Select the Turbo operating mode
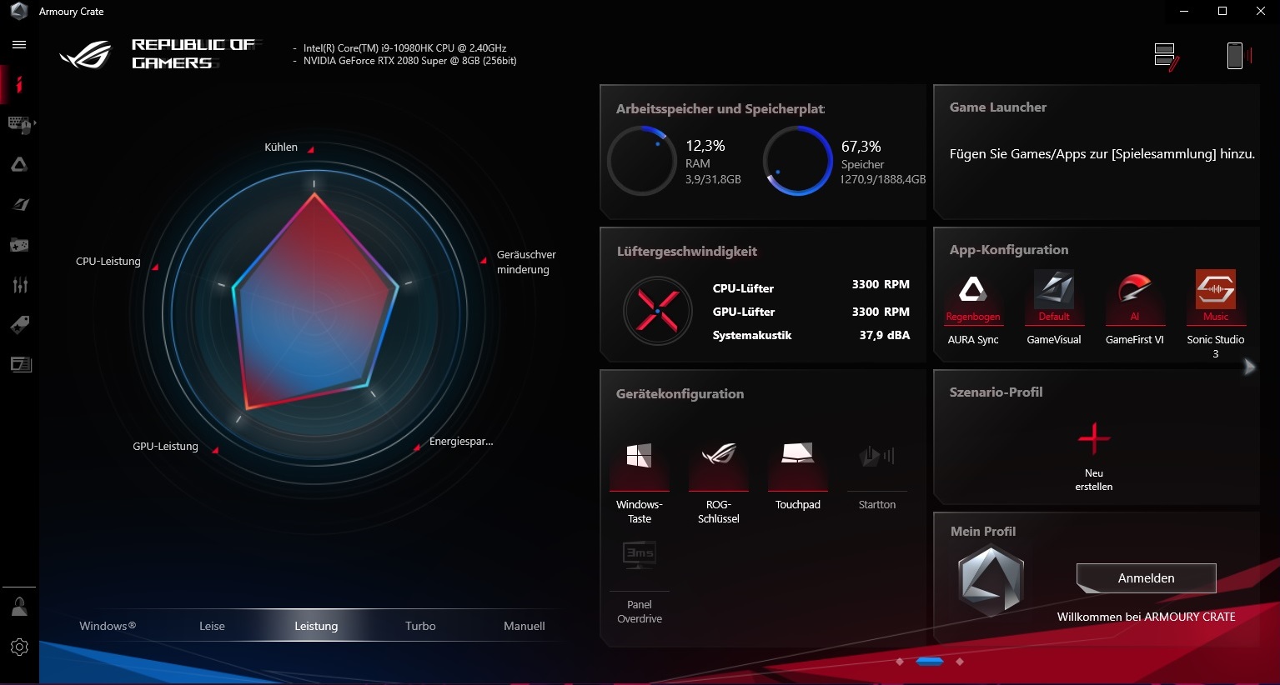Viewport: 1280px width, 685px height. [420, 626]
